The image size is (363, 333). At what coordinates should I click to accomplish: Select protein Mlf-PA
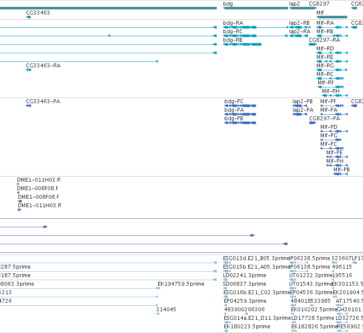pyautogui.click(x=334, y=114)
